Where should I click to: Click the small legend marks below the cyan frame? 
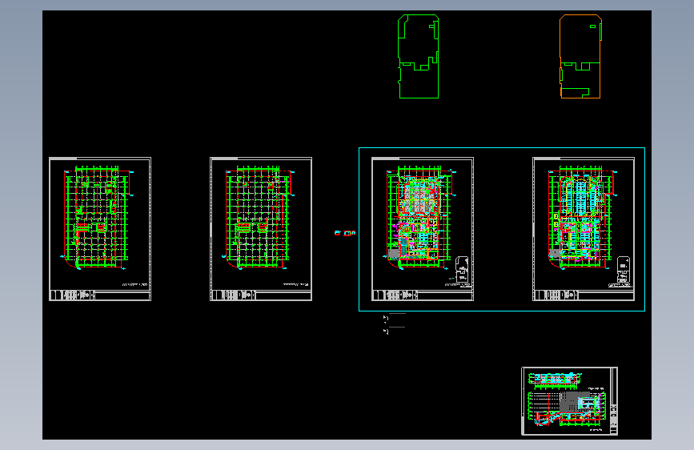coord(394,323)
